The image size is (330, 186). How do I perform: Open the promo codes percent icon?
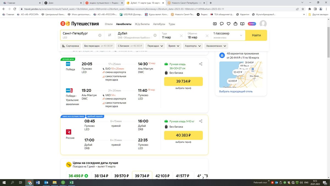point(215,24)
